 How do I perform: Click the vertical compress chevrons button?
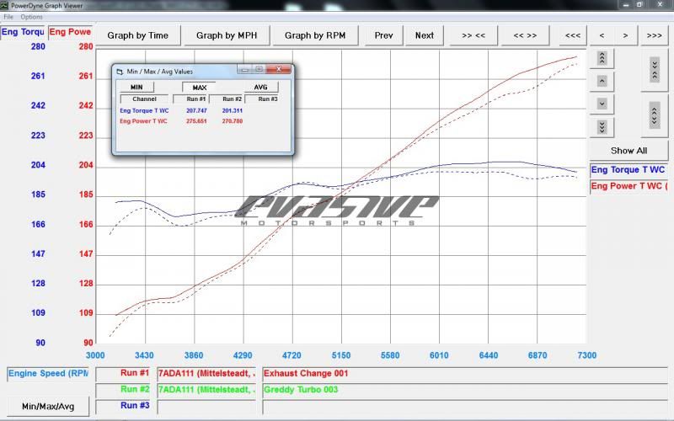(655, 70)
